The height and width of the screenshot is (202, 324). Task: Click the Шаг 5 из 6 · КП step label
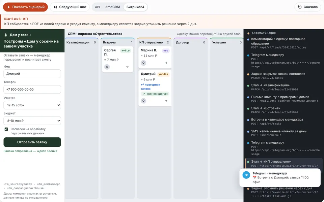coord(16,19)
